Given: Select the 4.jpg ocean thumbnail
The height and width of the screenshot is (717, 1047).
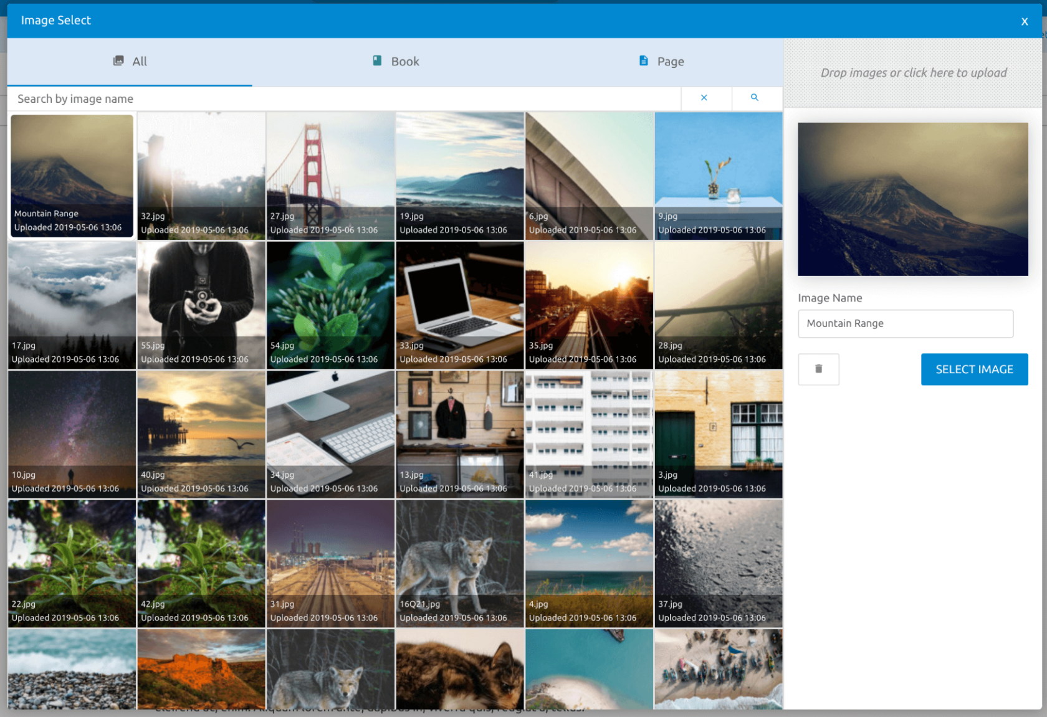Looking at the screenshot, I should (589, 564).
